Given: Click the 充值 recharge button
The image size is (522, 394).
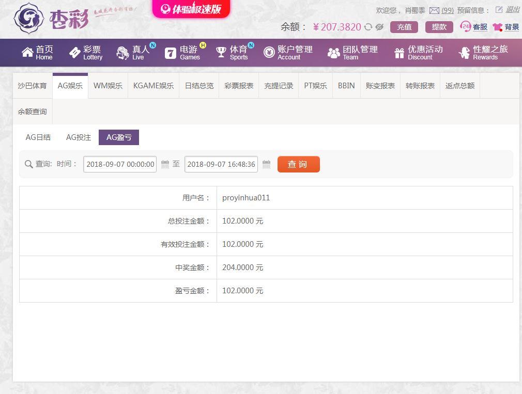Looking at the screenshot, I should (x=404, y=27).
